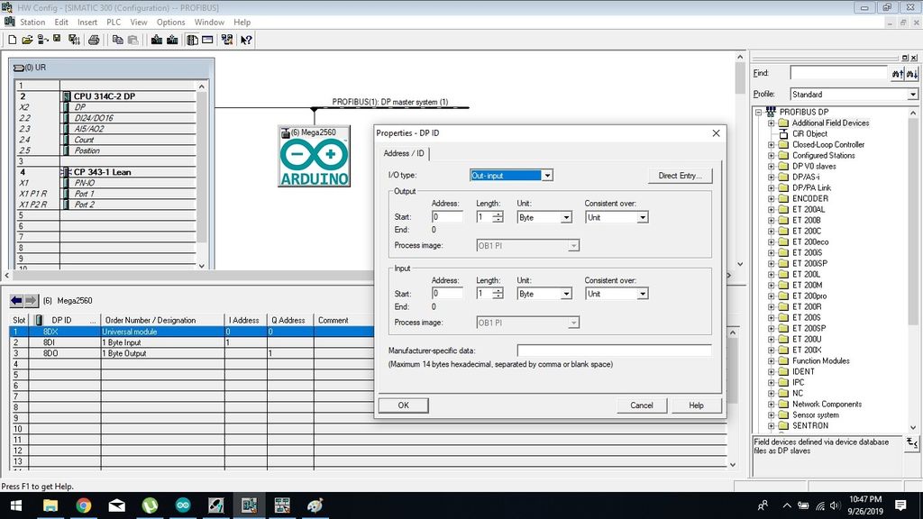Viewport: 923px width, 519px height.
Task: Click the Output Start address field
Action: pyautogui.click(x=447, y=217)
